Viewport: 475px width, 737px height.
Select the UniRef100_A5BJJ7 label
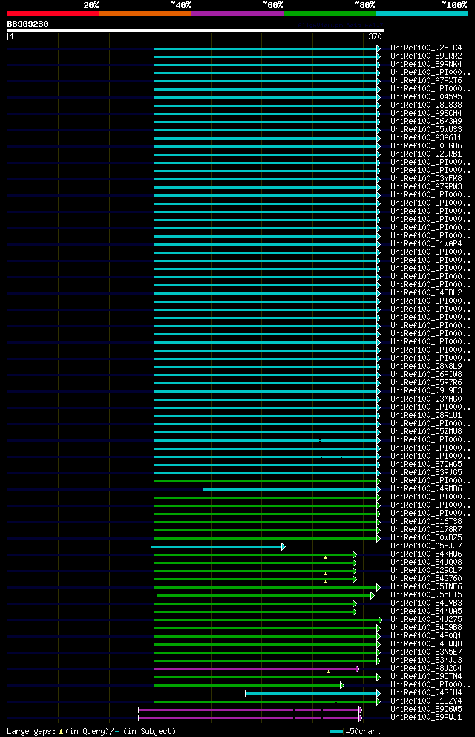(426, 546)
